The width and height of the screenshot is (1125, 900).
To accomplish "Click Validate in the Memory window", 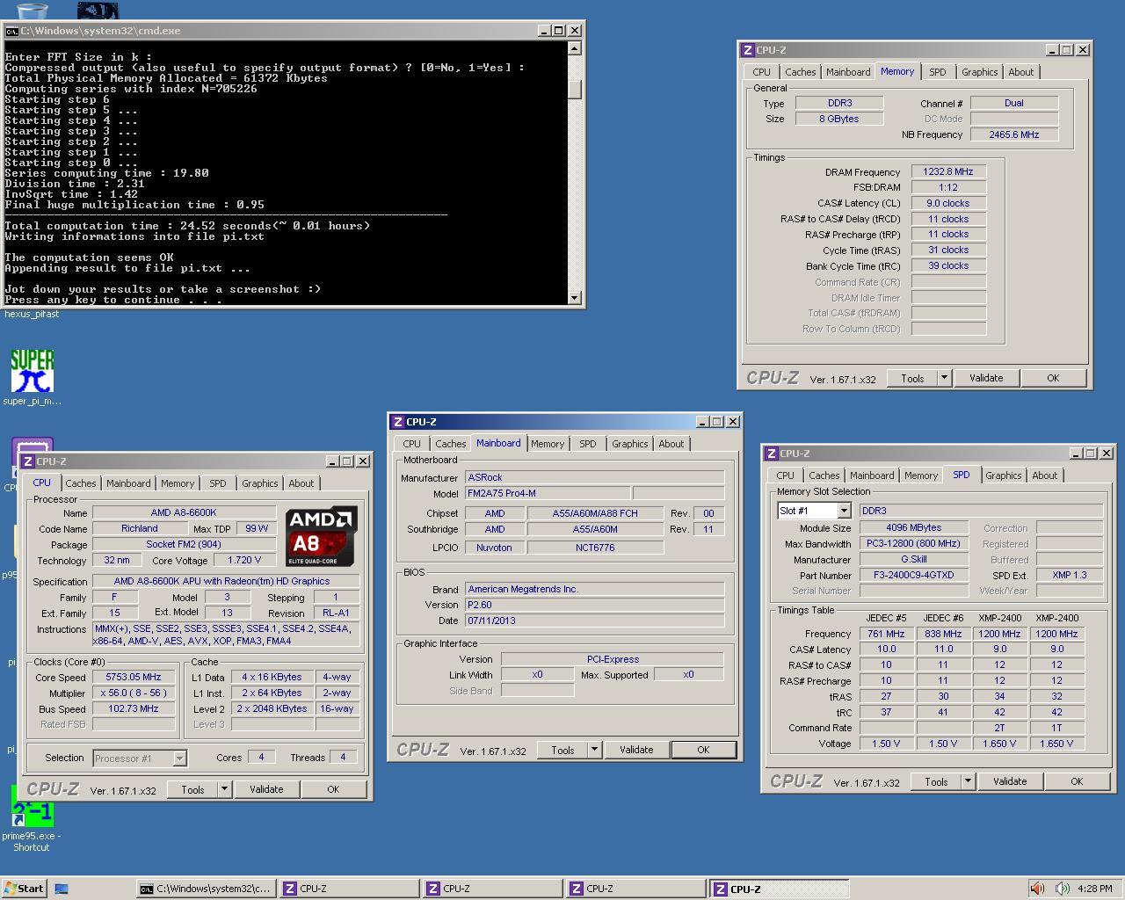I will 986,378.
